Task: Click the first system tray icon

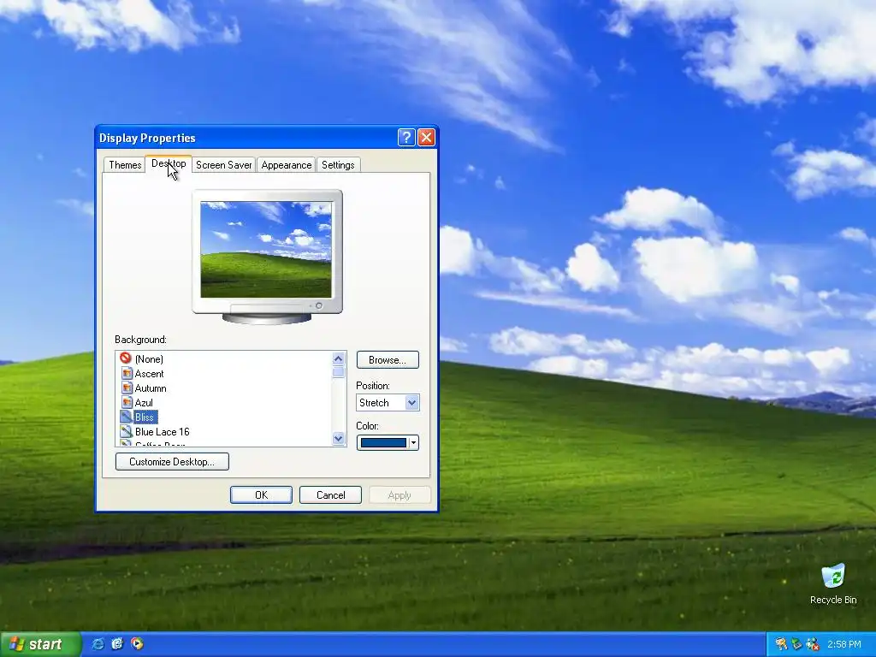Action: (x=781, y=644)
